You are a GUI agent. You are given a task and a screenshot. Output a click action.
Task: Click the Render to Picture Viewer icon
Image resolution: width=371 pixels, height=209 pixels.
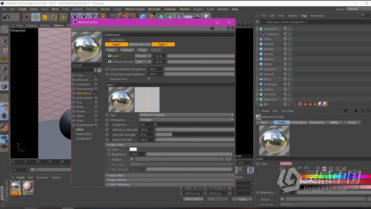click(x=122, y=16)
